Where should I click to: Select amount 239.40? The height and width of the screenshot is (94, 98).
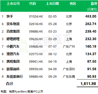click(x=91, y=31)
